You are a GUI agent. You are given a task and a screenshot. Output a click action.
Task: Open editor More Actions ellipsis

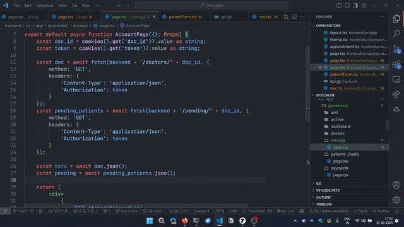coord(302,17)
